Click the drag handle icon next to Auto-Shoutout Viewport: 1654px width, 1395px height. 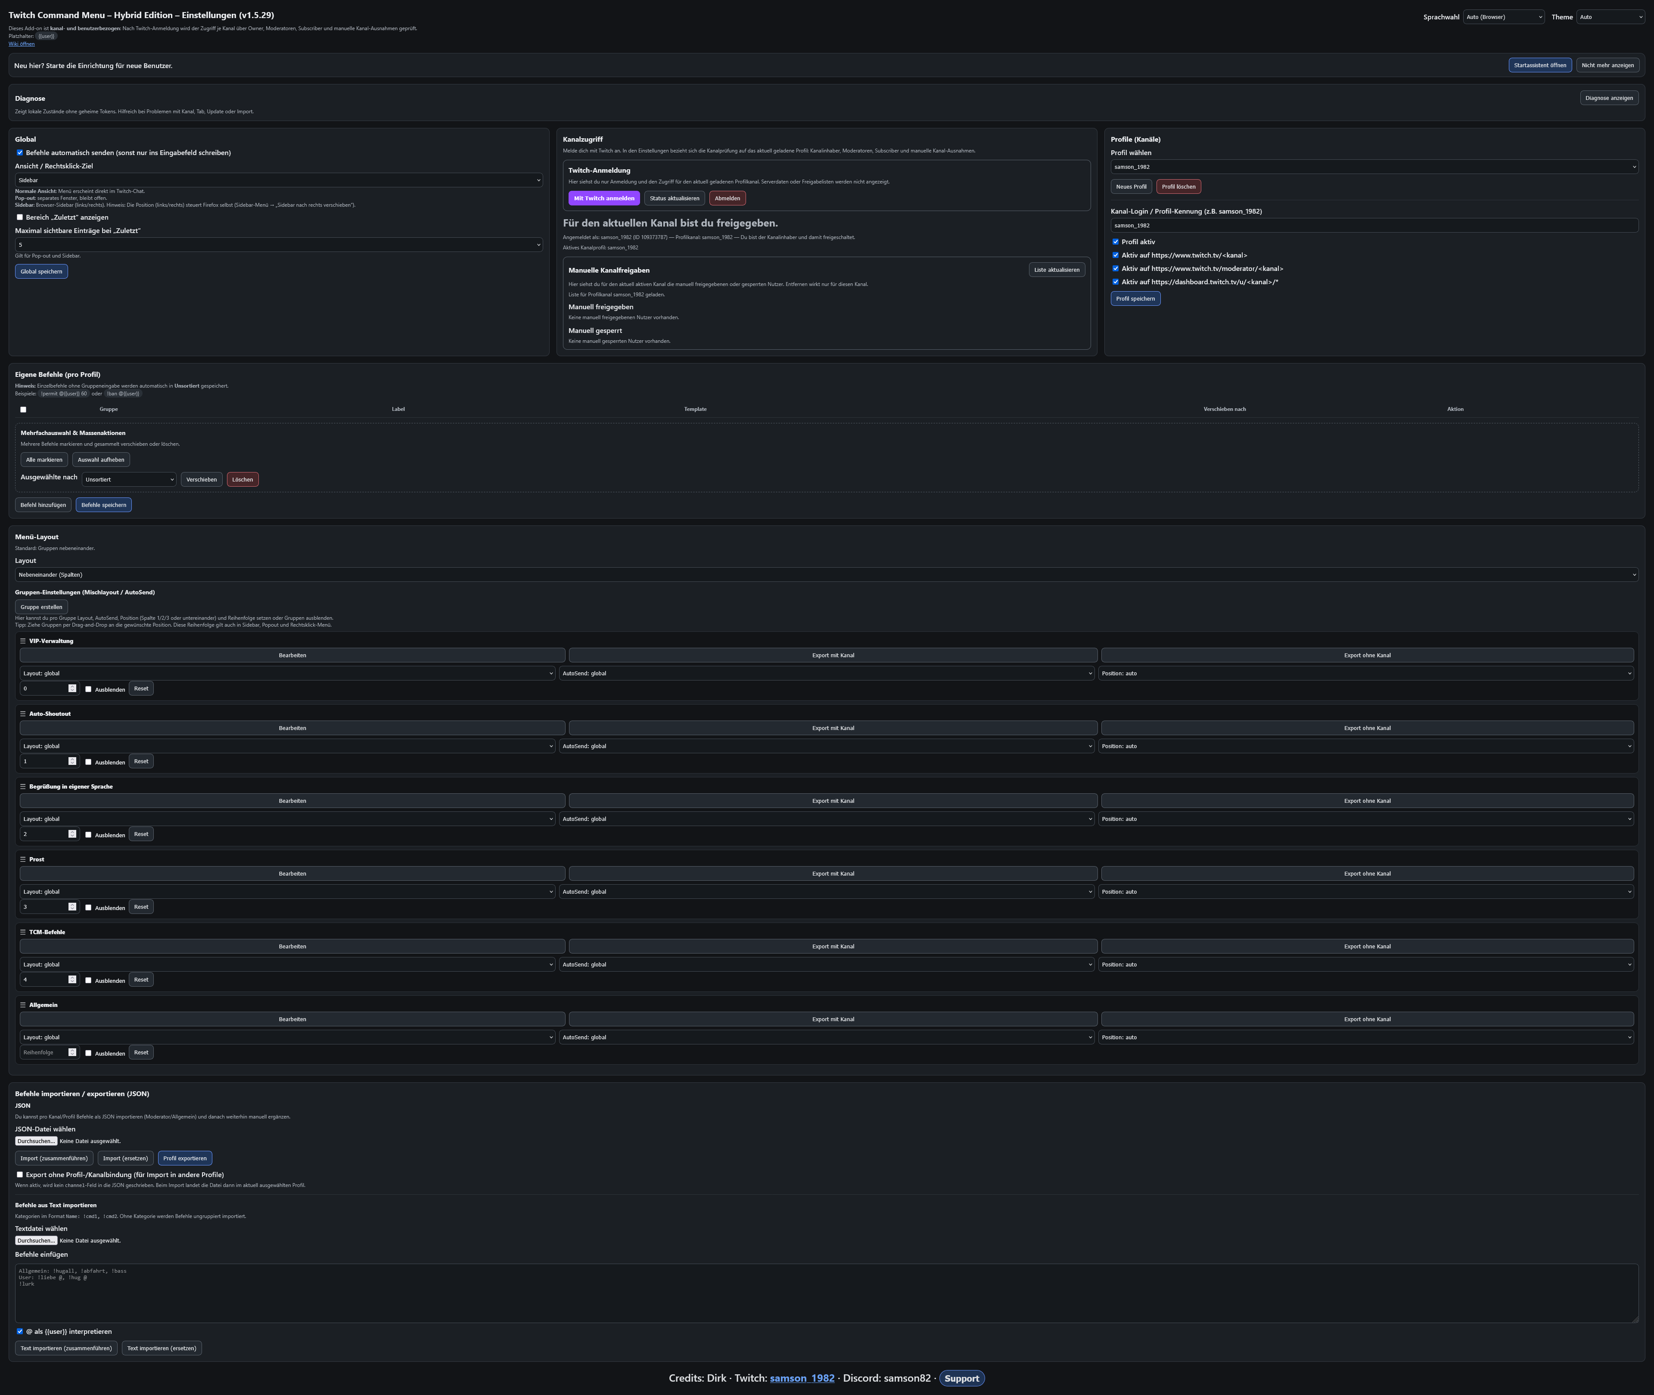pyautogui.click(x=23, y=714)
